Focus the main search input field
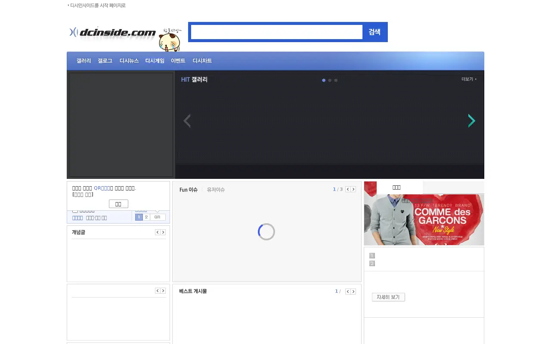The image size is (551, 344). tap(277, 32)
